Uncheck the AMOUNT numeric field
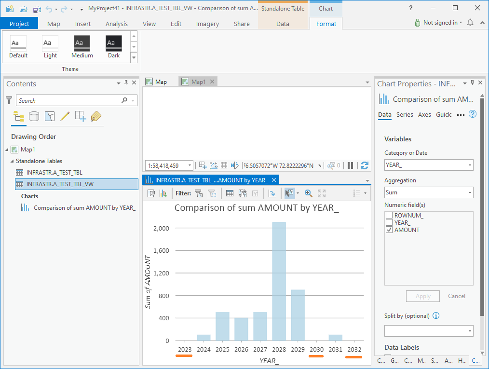Image resolution: width=489 pixels, height=369 pixels. point(389,230)
